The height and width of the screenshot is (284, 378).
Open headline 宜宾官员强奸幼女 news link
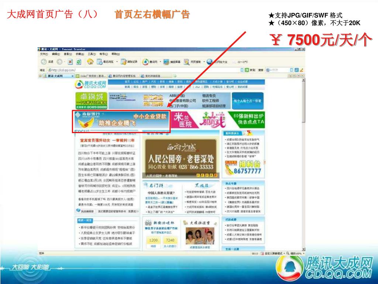point(107,140)
